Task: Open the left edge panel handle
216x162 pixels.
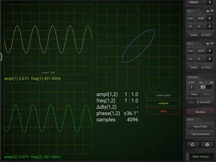Action: (1, 57)
